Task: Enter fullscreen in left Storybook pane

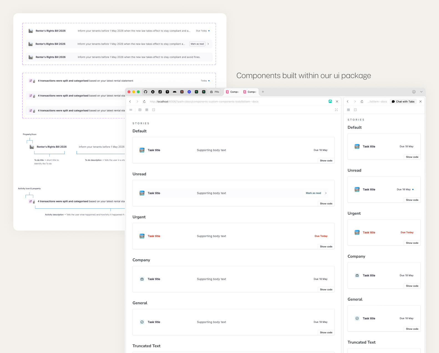Action: tap(336, 110)
